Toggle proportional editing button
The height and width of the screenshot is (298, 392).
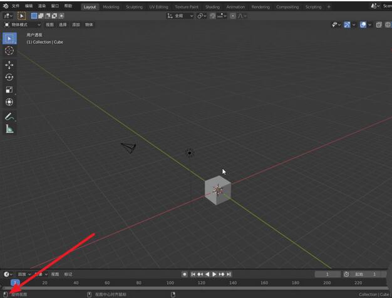pyautogui.click(x=233, y=16)
